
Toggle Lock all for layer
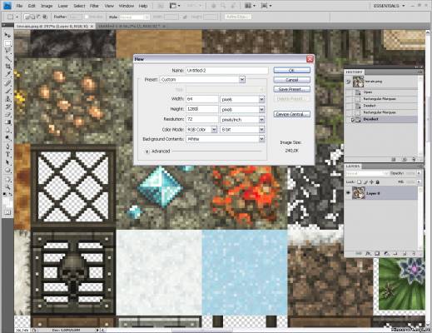[x=377, y=182]
